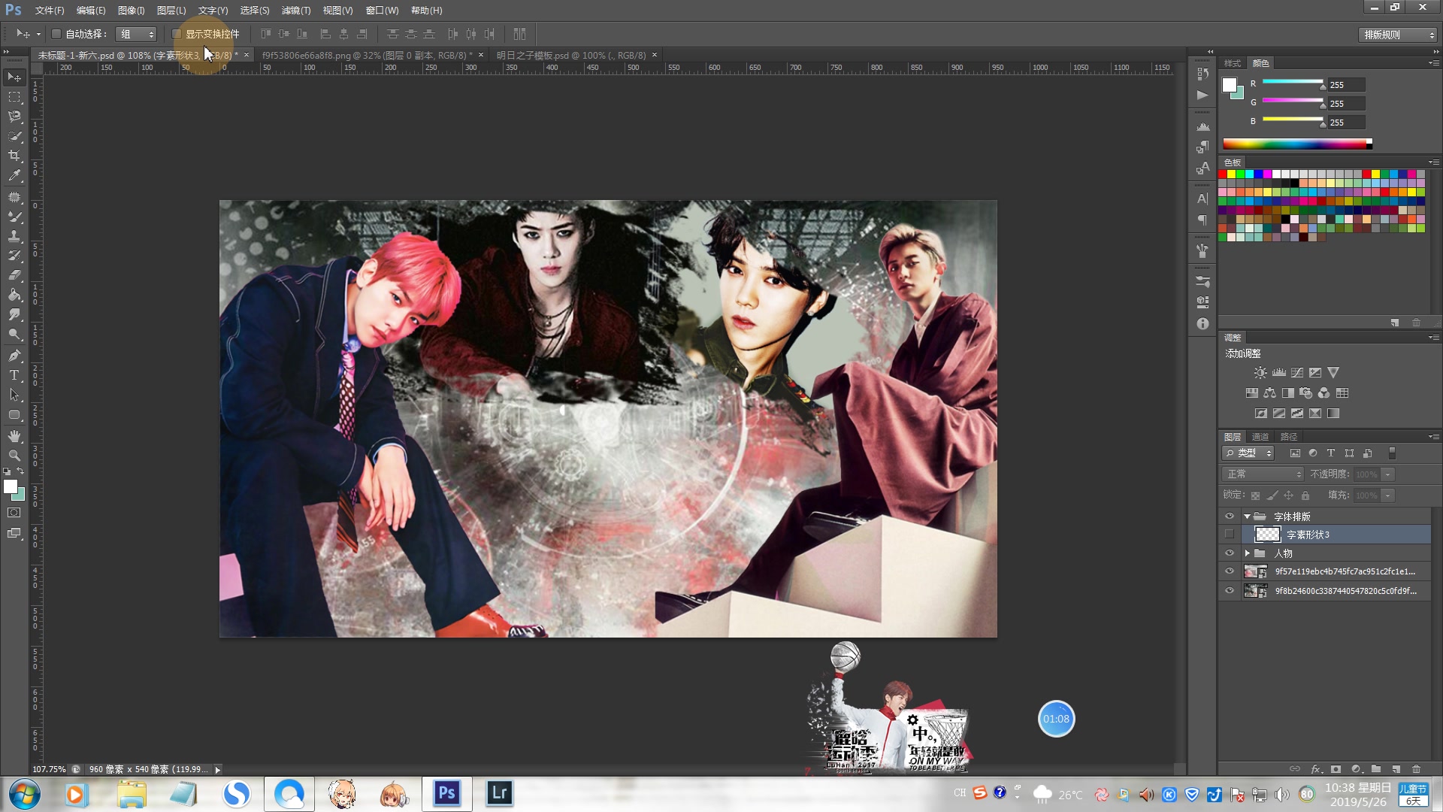This screenshot has width=1443, height=812.
Task: Open the 不透明度 opacity dropdown arrow
Action: coord(1388,474)
